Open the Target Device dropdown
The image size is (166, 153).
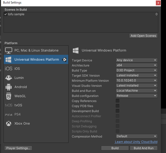click(137, 60)
